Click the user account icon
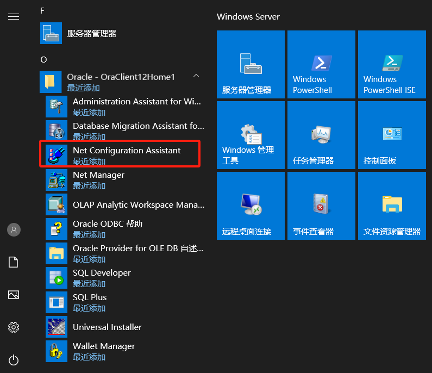432x373 pixels. point(14,229)
